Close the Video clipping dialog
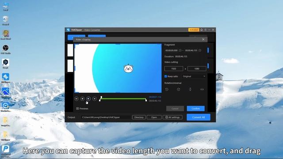Screen dimensions: 283x159 (203, 39)
